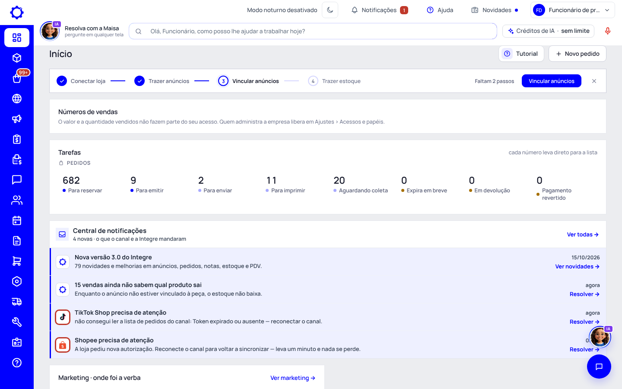Open the Ajuda menu item

pos(440,10)
